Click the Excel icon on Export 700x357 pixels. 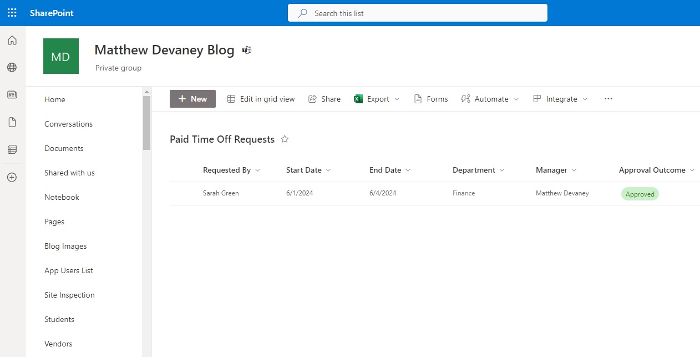[358, 99]
